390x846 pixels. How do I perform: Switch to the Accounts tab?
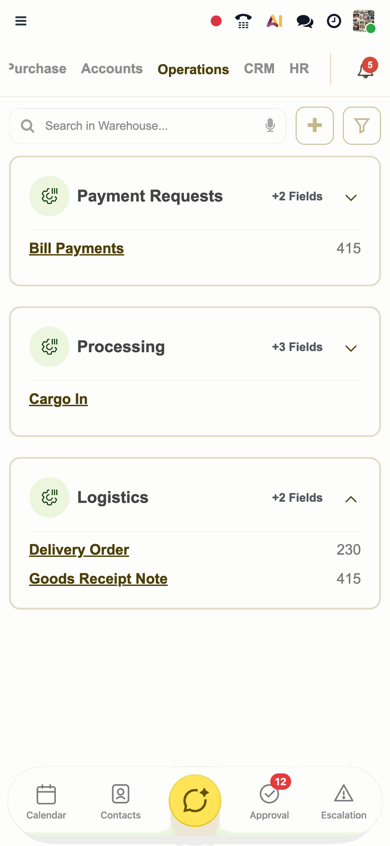click(112, 69)
